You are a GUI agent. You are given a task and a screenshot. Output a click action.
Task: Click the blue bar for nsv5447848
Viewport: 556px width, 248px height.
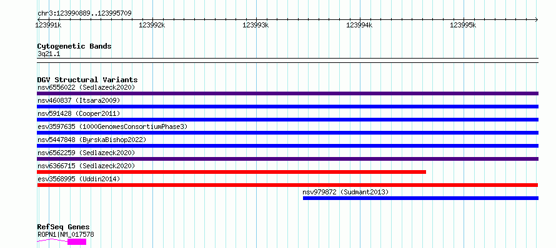pyautogui.click(x=287, y=146)
